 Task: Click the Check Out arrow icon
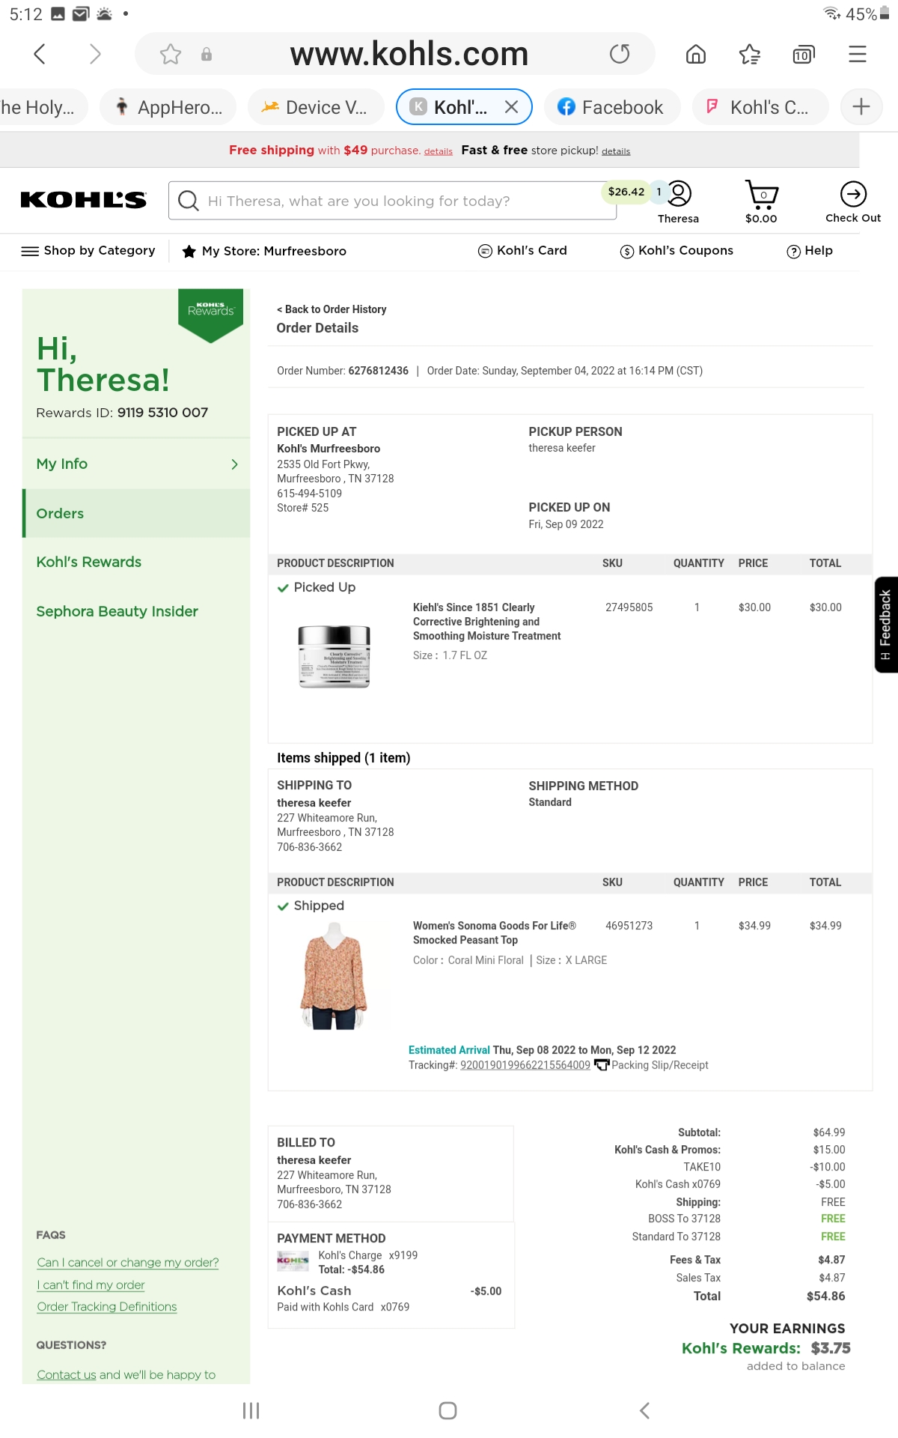[x=853, y=195]
